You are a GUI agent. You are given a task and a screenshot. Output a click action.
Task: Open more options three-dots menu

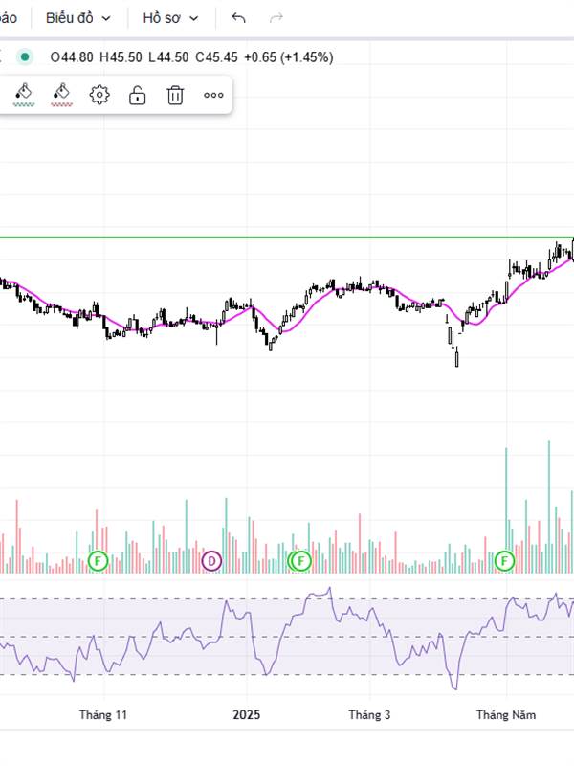(x=213, y=95)
